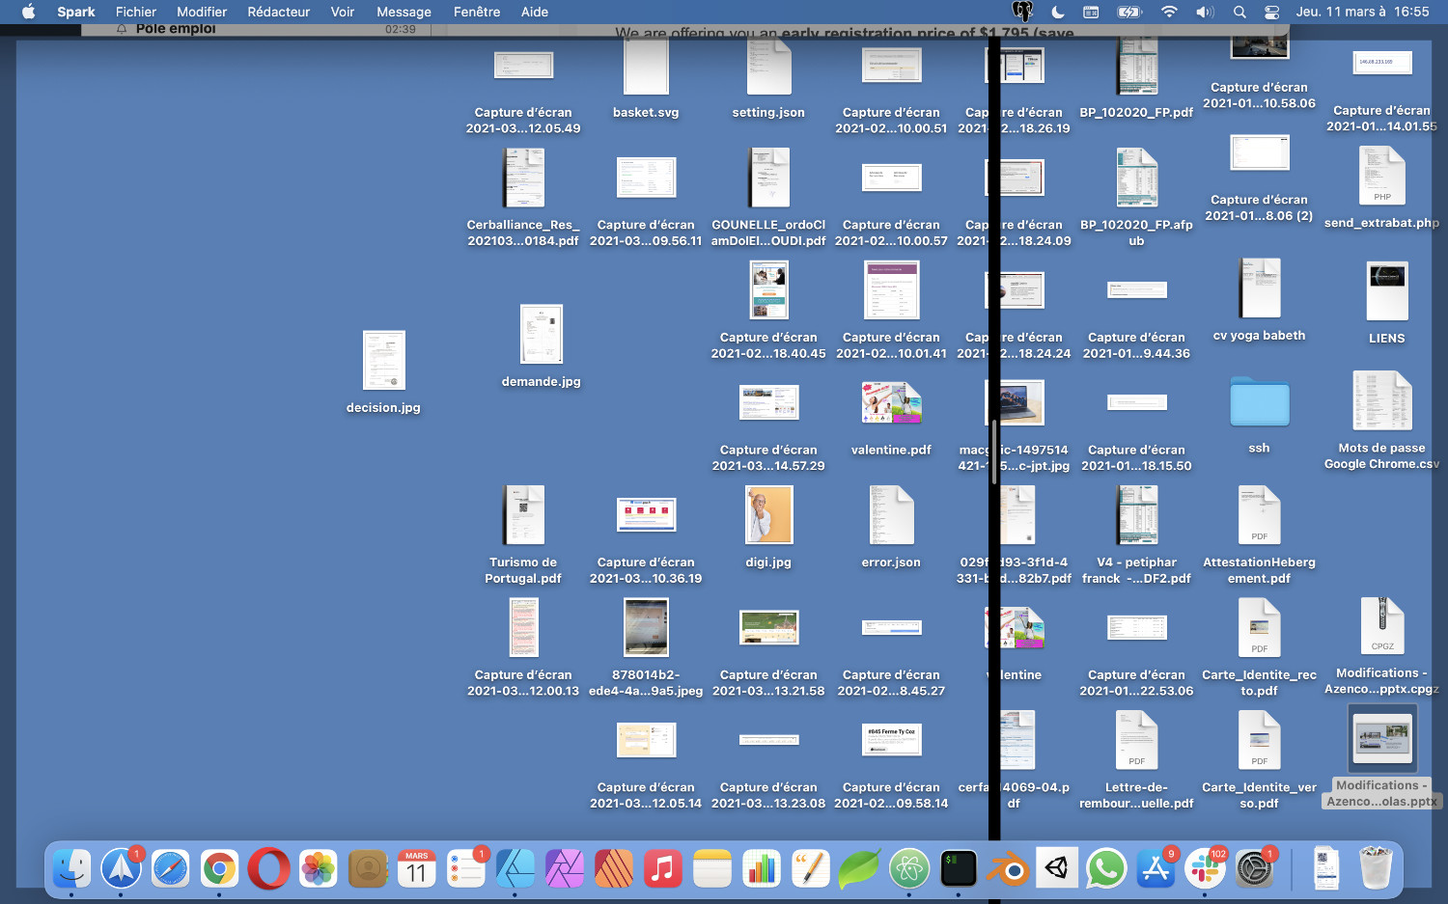
Task: Open the Trash in the Dock
Action: (x=1376, y=867)
